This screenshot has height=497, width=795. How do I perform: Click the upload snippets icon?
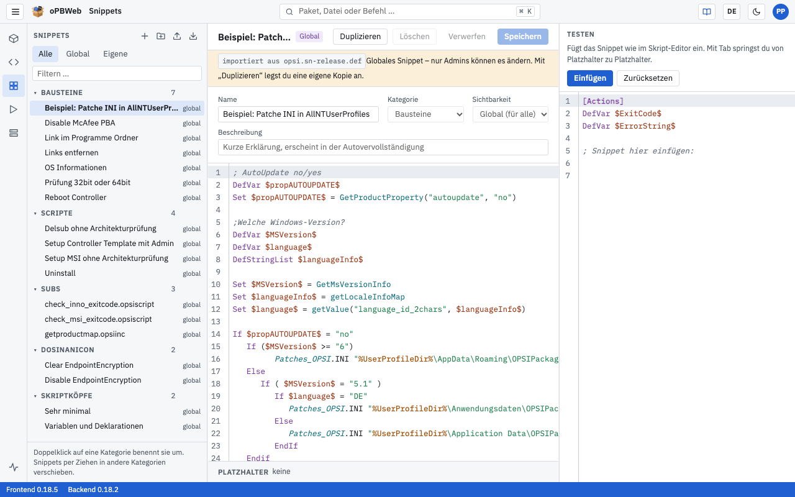click(x=177, y=36)
